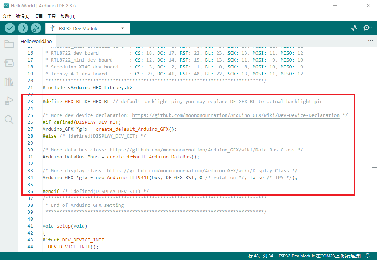Click the create_default_Arduino_GFX() call
The image size is (377, 260).
[136, 129]
